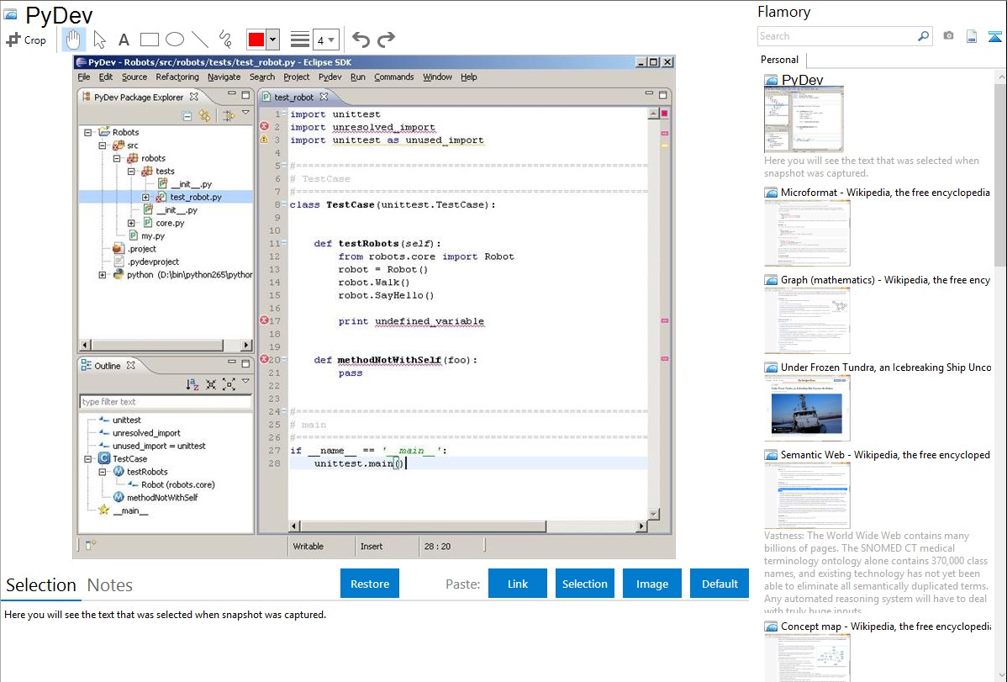Expand the test_robot.py tree node
This screenshot has height=682, width=1007.
tap(145, 198)
